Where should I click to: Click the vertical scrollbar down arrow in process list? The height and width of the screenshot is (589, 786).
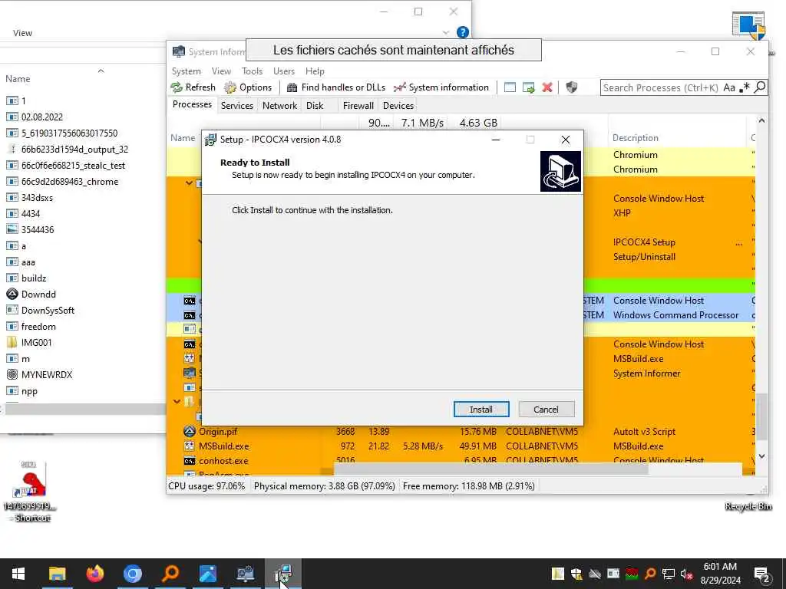pyautogui.click(x=761, y=456)
